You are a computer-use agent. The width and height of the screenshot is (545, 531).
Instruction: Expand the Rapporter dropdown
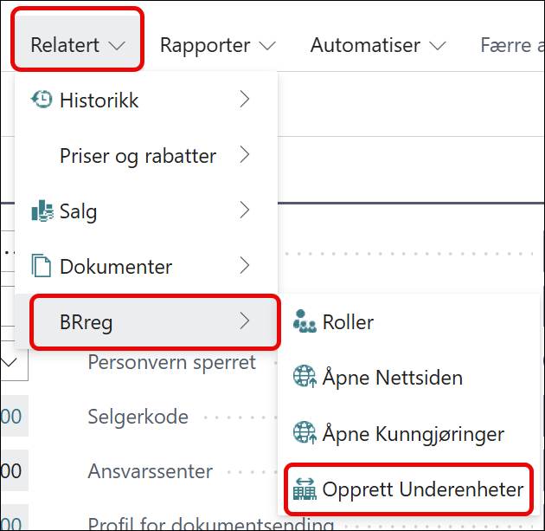(218, 45)
